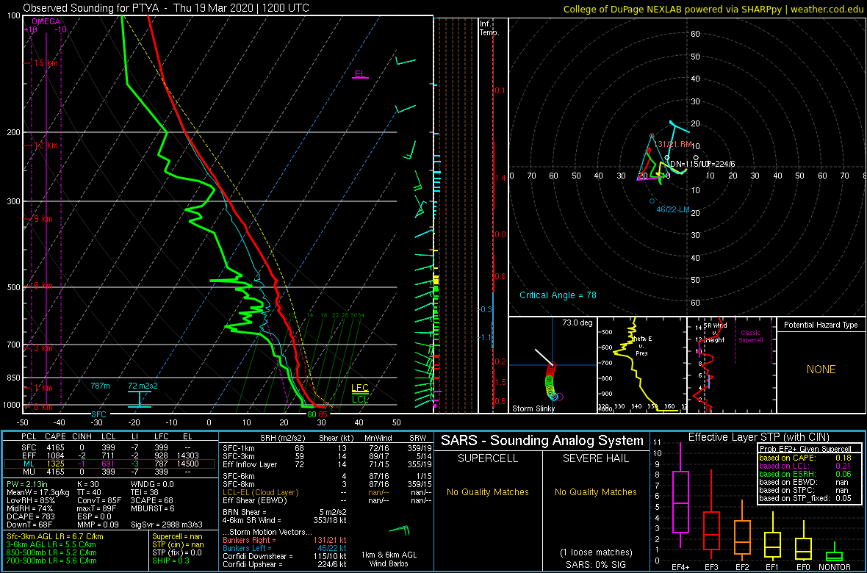
Task: Click the '(1 loose matches)' text
Action: (596, 552)
